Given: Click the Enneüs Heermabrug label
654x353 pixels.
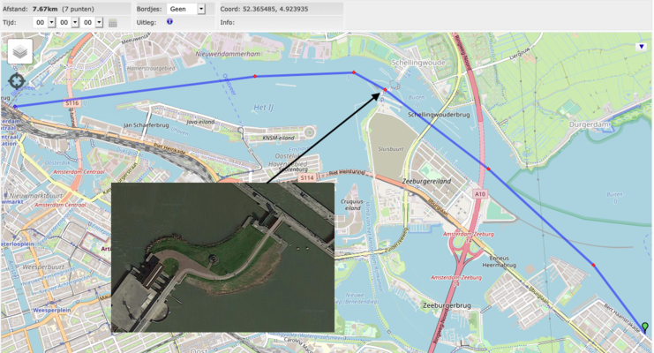Looking at the screenshot, I should (499, 261).
